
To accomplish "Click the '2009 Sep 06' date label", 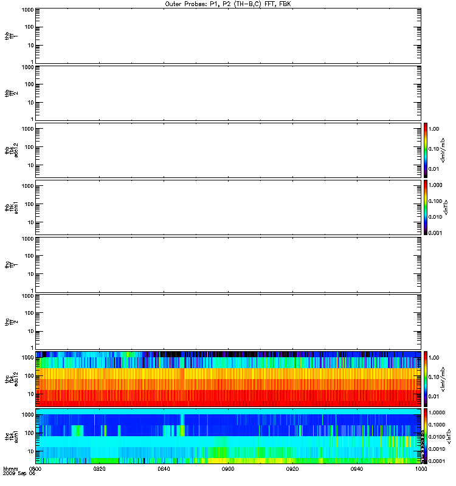I will (19, 474).
